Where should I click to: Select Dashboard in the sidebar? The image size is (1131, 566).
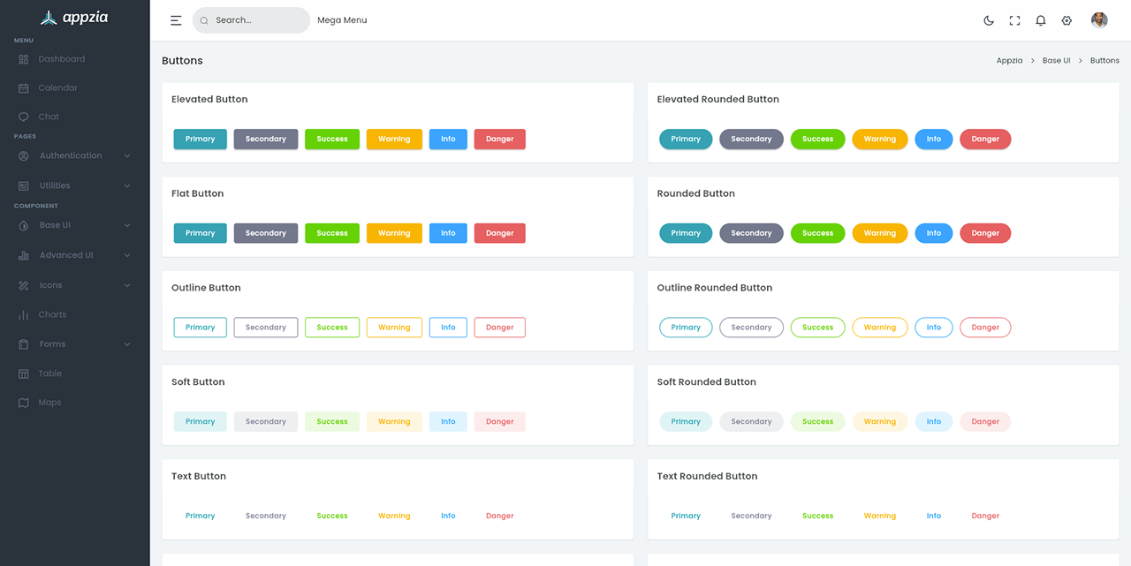pyautogui.click(x=62, y=58)
